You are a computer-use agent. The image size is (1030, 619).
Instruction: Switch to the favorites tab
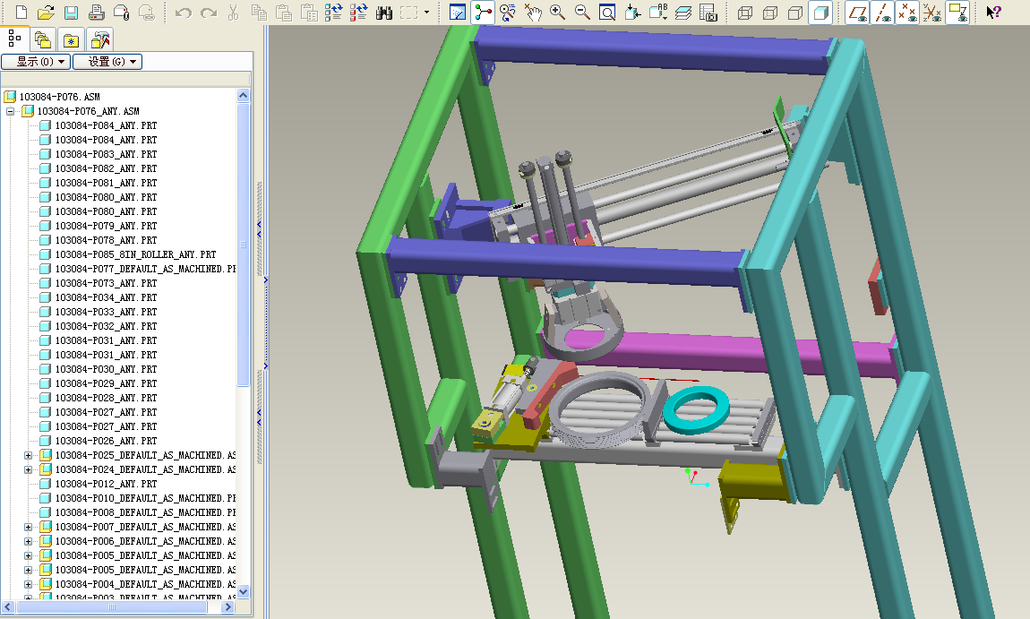[71, 40]
